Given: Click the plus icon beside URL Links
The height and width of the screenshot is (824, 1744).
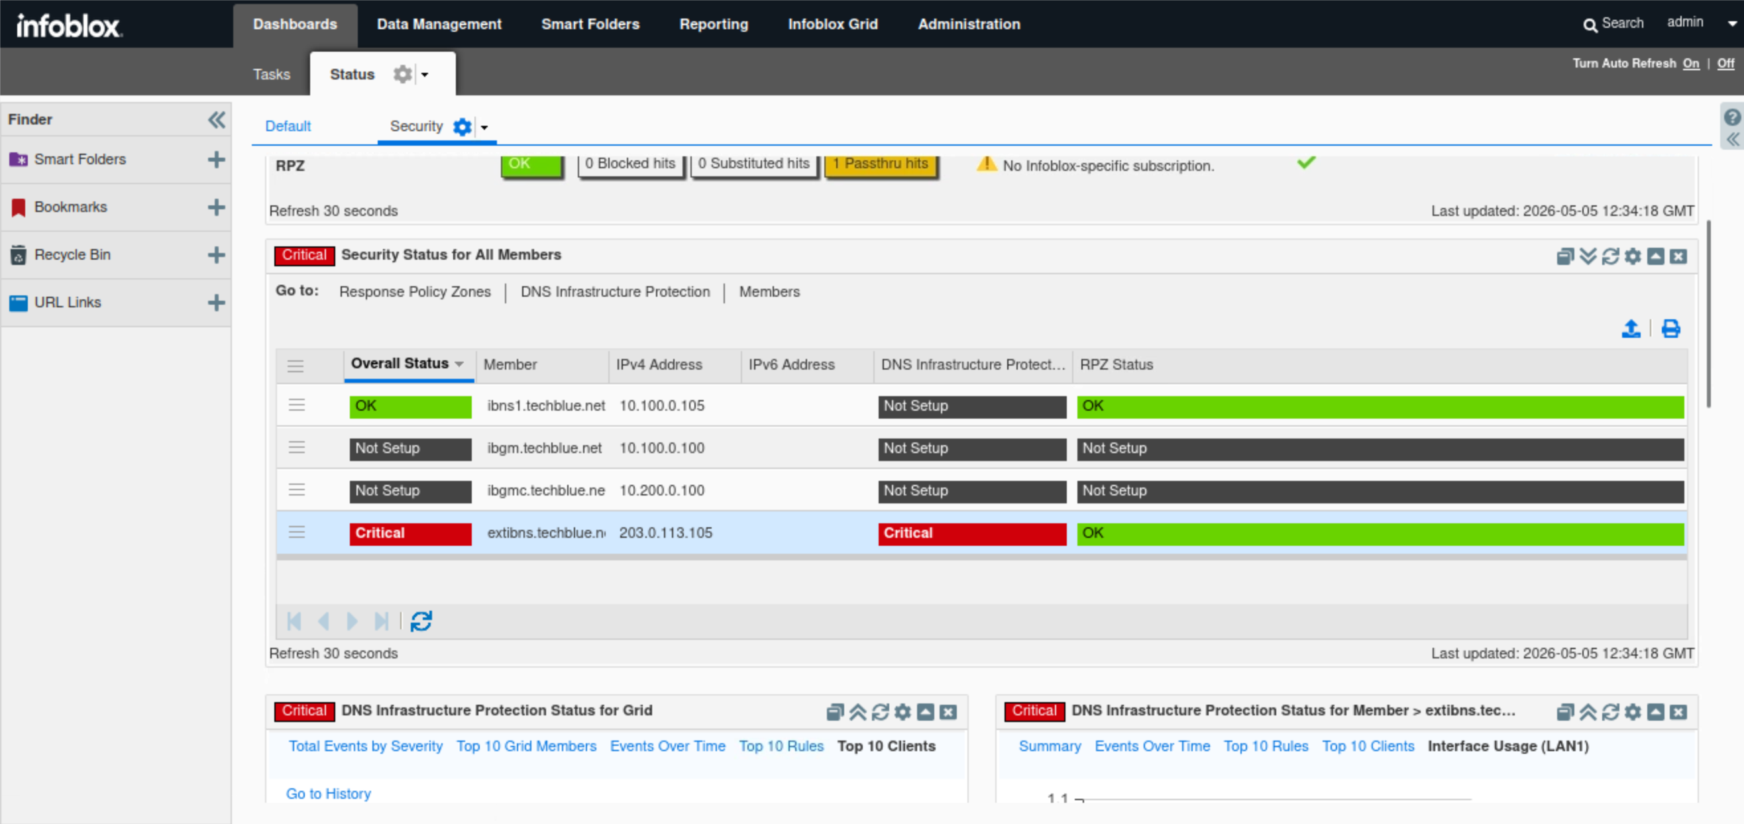Looking at the screenshot, I should [216, 303].
